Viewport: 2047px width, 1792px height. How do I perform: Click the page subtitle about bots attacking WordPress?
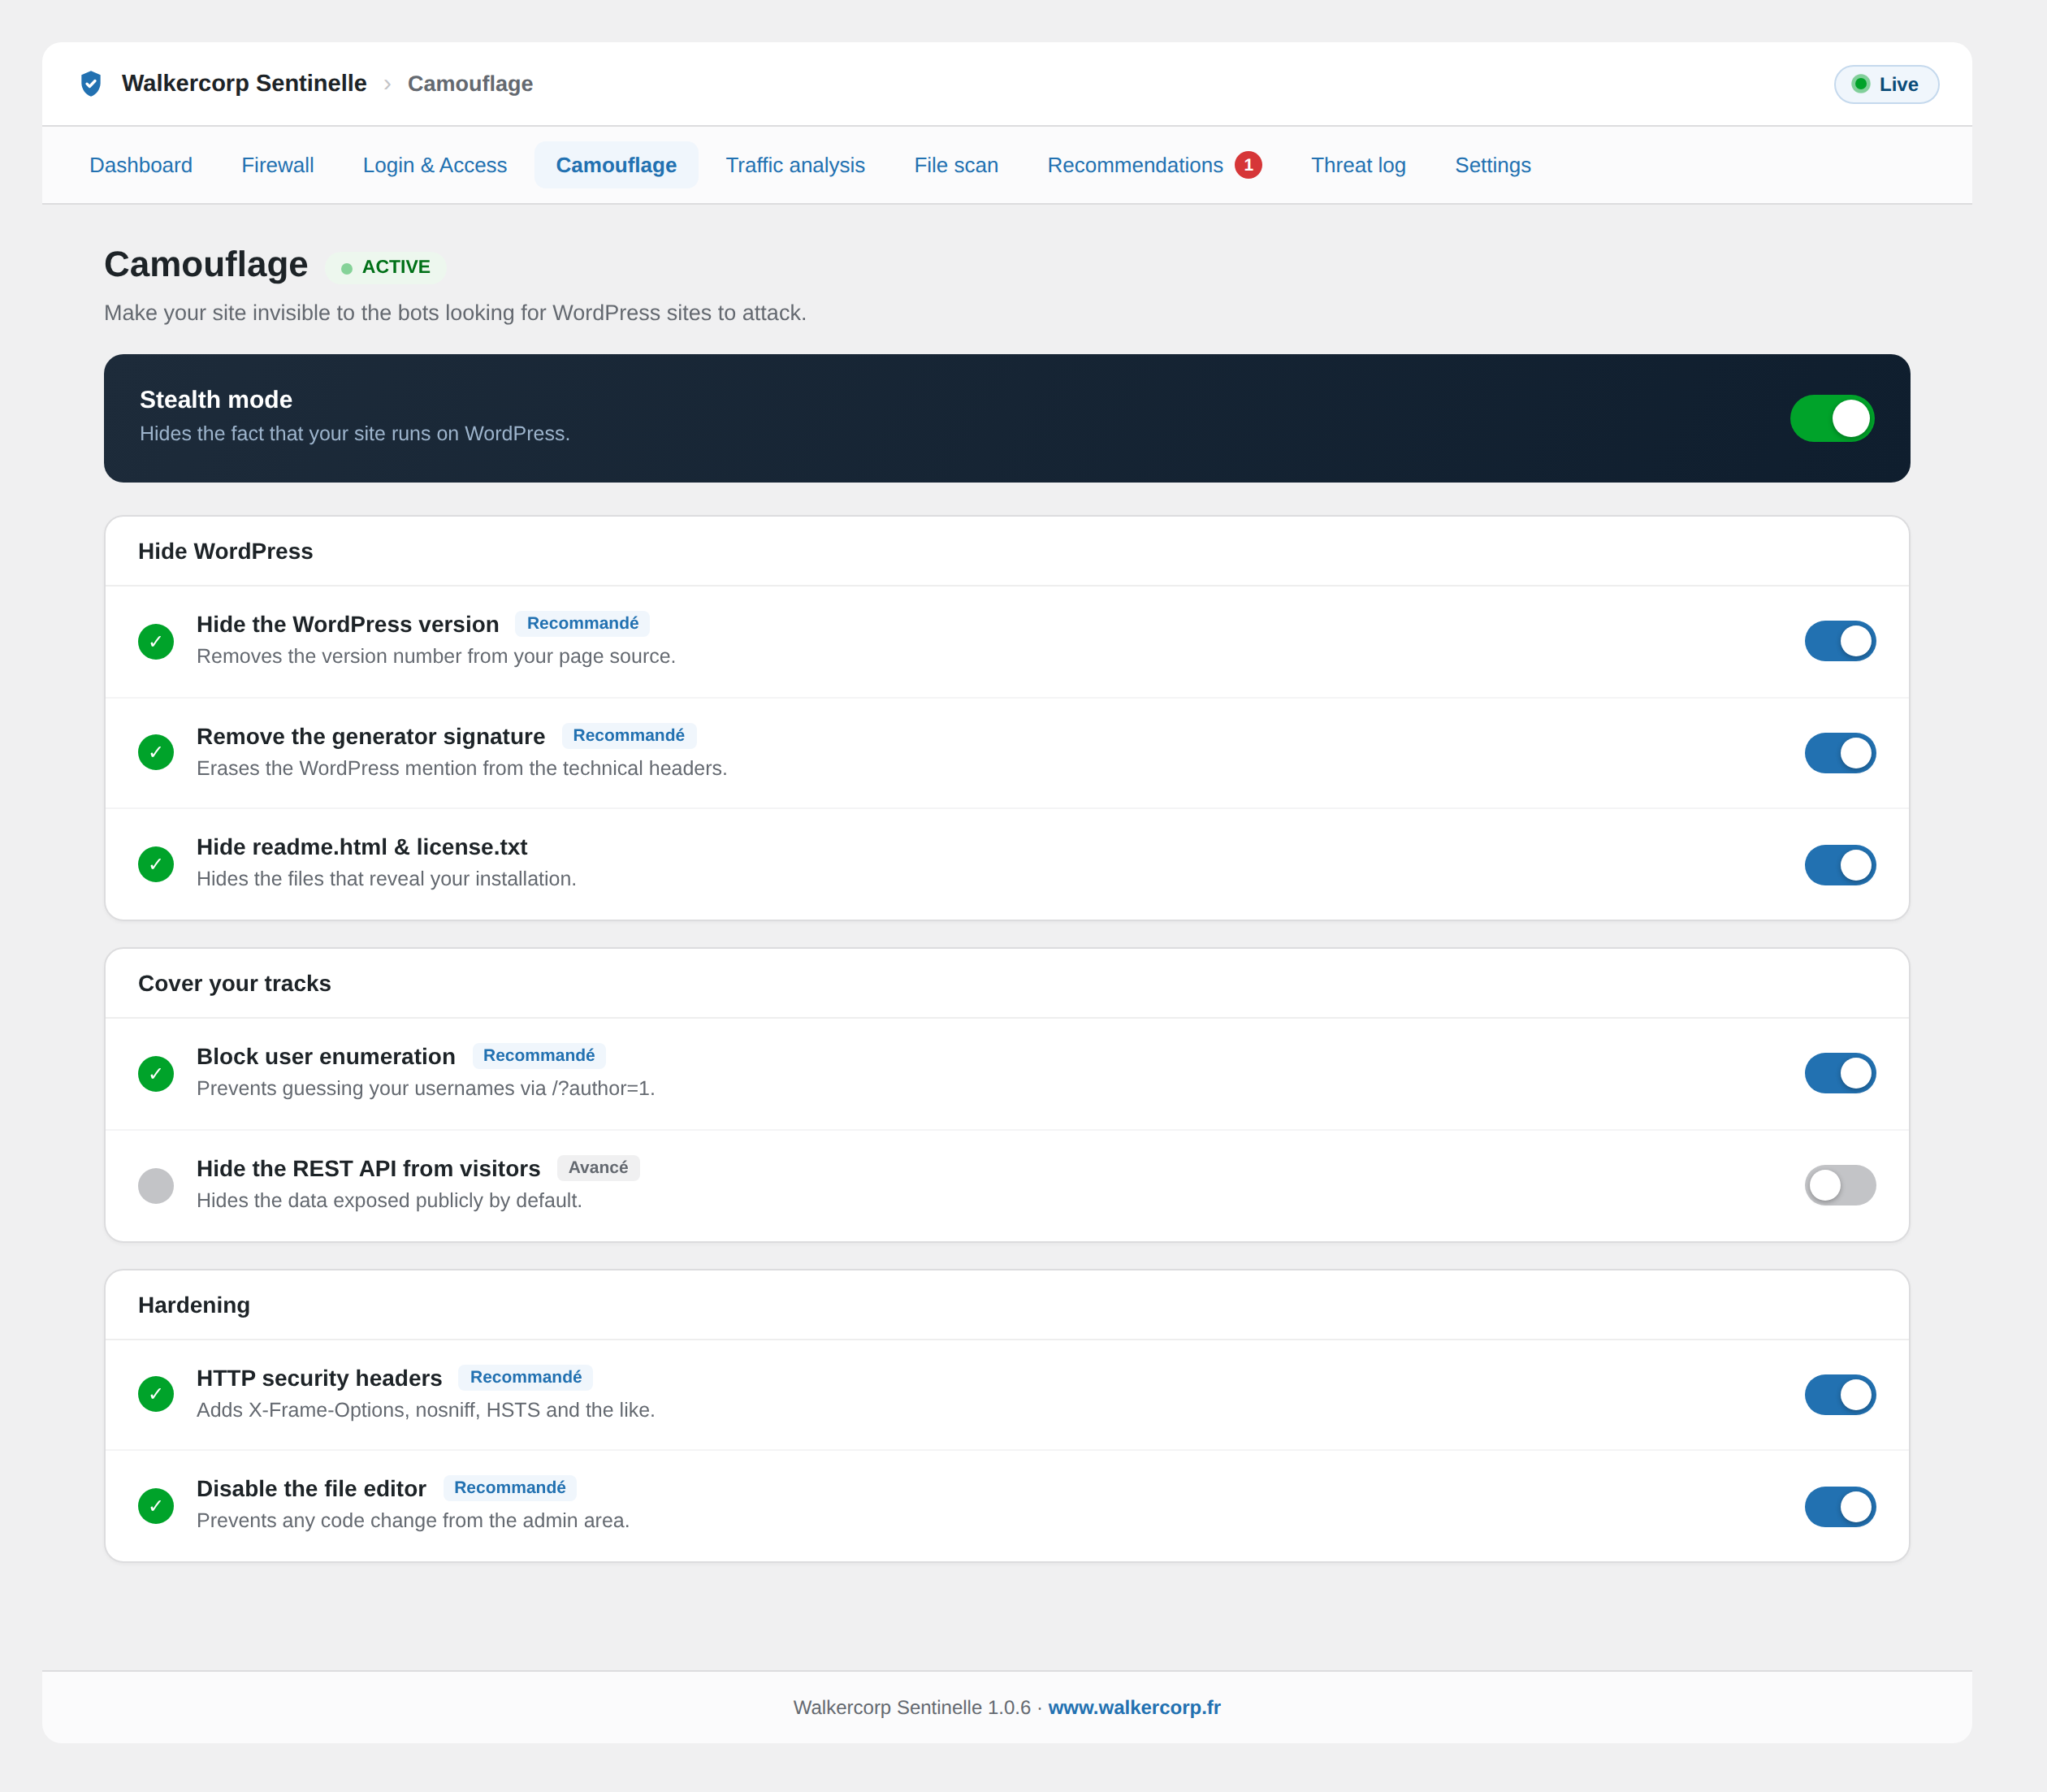click(x=455, y=313)
